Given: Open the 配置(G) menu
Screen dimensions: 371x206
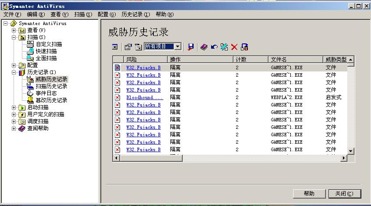Looking at the screenshot, I should (x=107, y=14).
